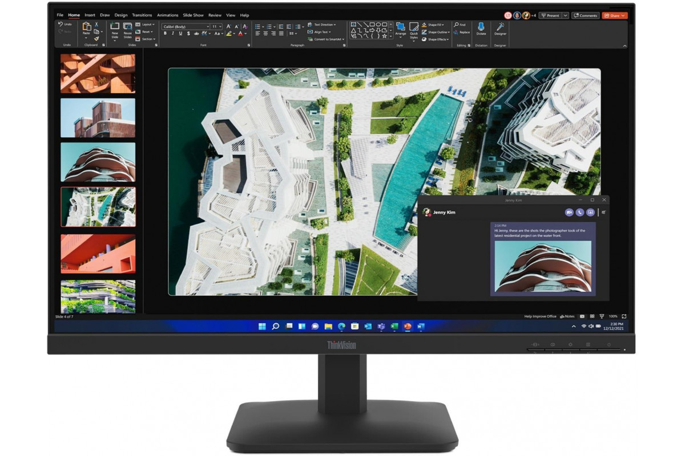Click the share screen icon in chat
The image size is (685, 456).
pos(590,212)
